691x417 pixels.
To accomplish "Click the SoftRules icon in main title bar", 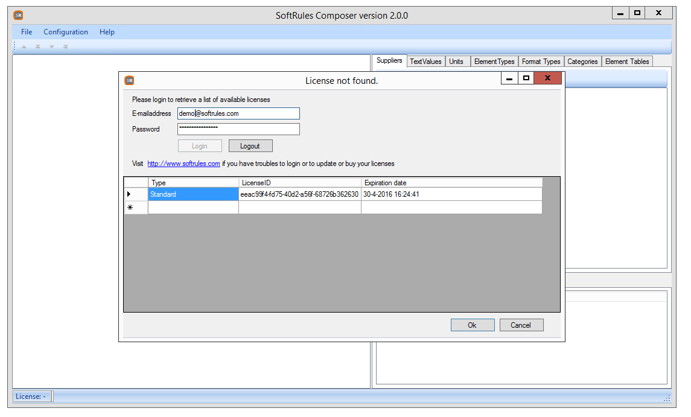I will click(x=18, y=16).
